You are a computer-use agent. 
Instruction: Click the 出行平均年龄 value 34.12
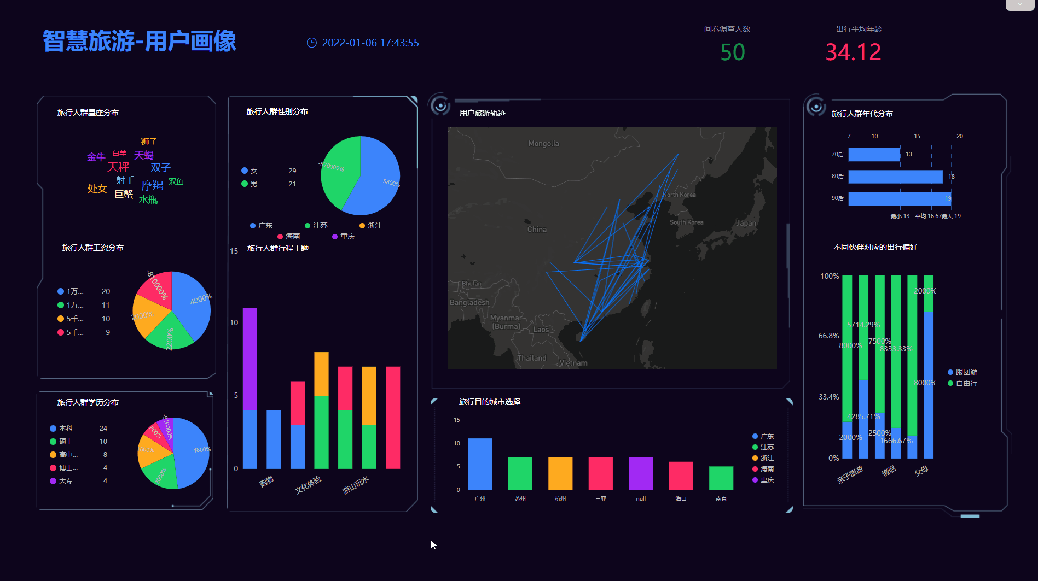[854, 52]
